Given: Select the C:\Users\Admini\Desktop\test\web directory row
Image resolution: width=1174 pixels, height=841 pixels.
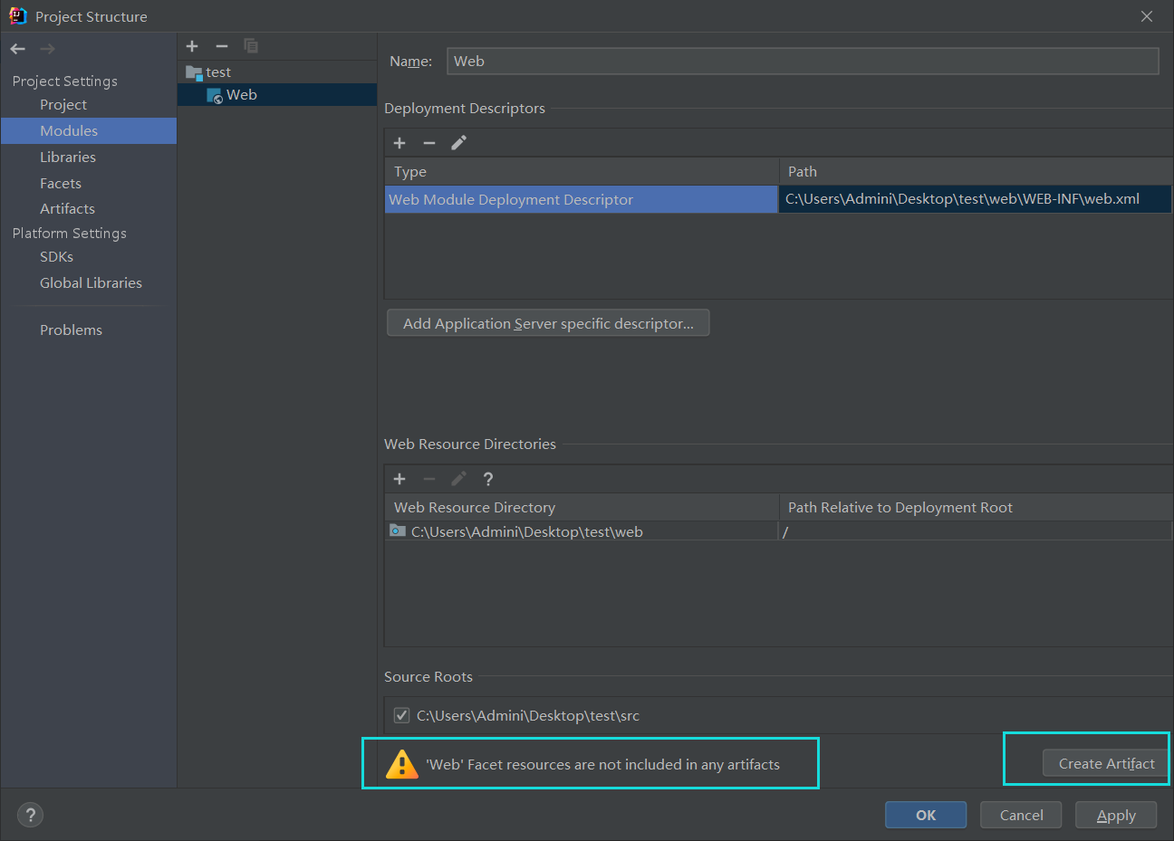Looking at the screenshot, I should coord(582,531).
